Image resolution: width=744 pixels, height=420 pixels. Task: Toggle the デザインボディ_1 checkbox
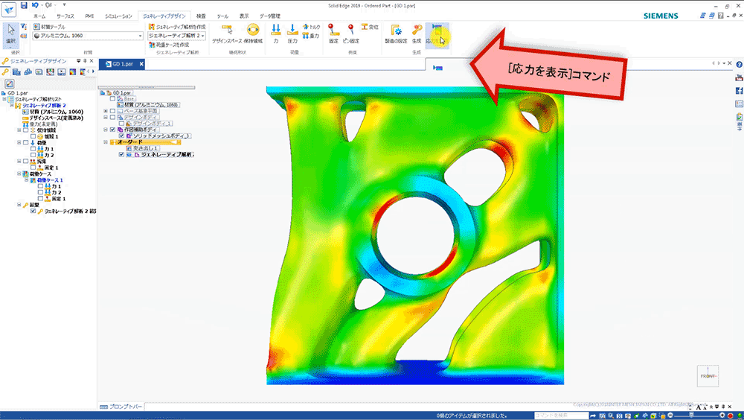pyautogui.click(x=121, y=124)
